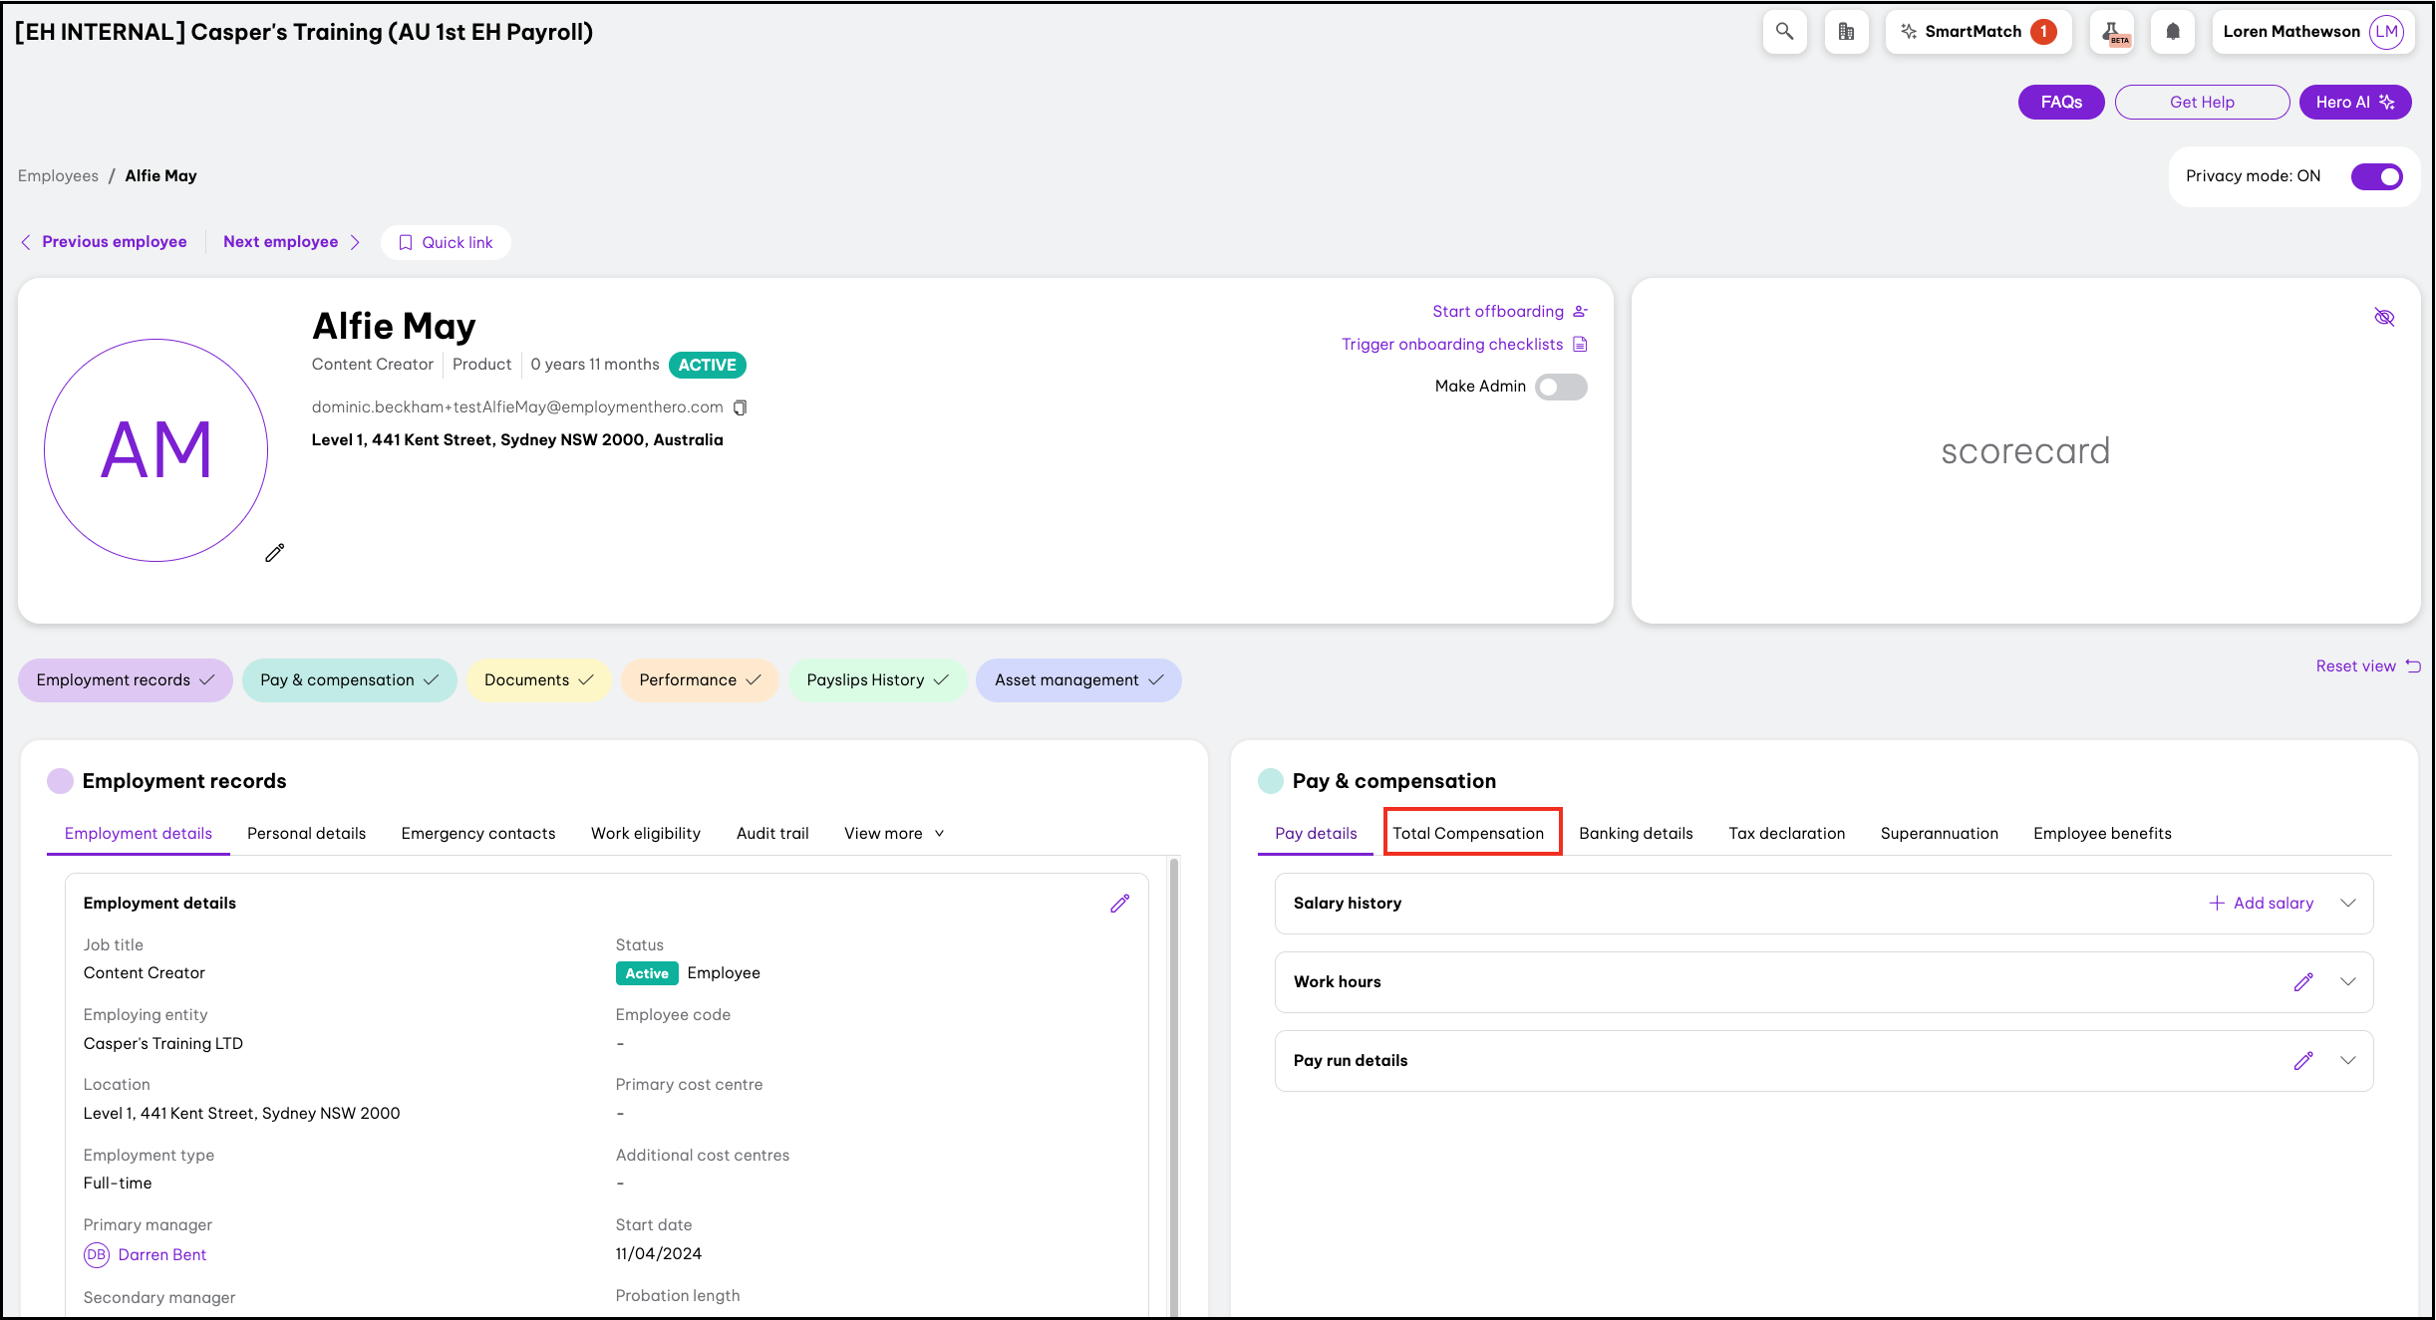Open the organisation building icon in header
Image resolution: width=2436 pixels, height=1320 pixels.
[1846, 32]
